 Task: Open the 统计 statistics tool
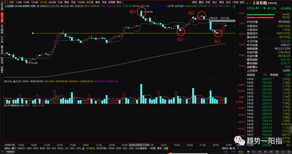point(215,2)
